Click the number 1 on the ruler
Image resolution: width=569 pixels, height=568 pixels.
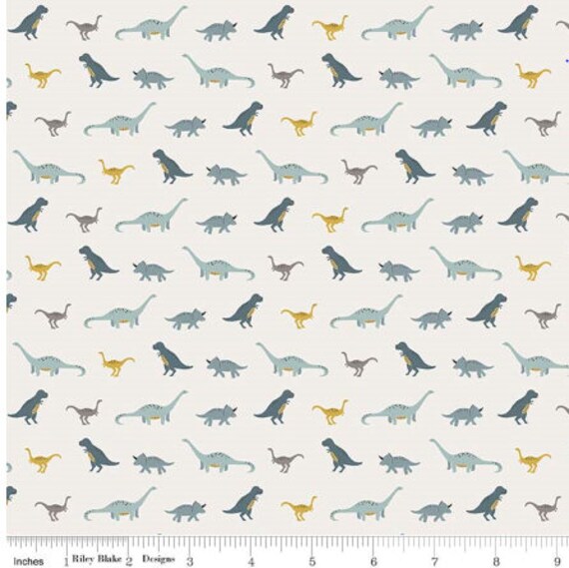[x=67, y=561]
